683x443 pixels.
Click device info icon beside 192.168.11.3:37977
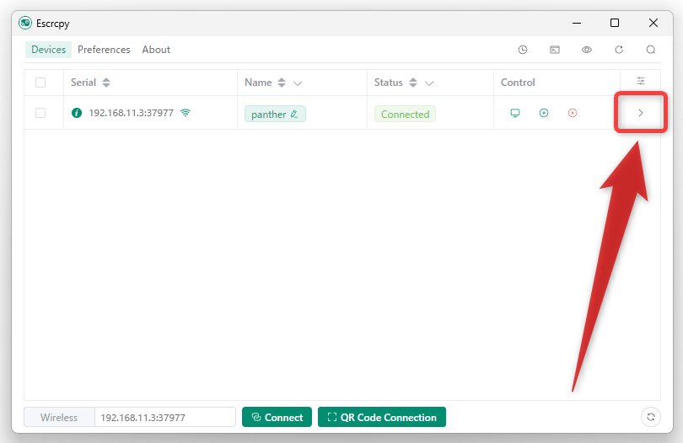click(x=77, y=113)
